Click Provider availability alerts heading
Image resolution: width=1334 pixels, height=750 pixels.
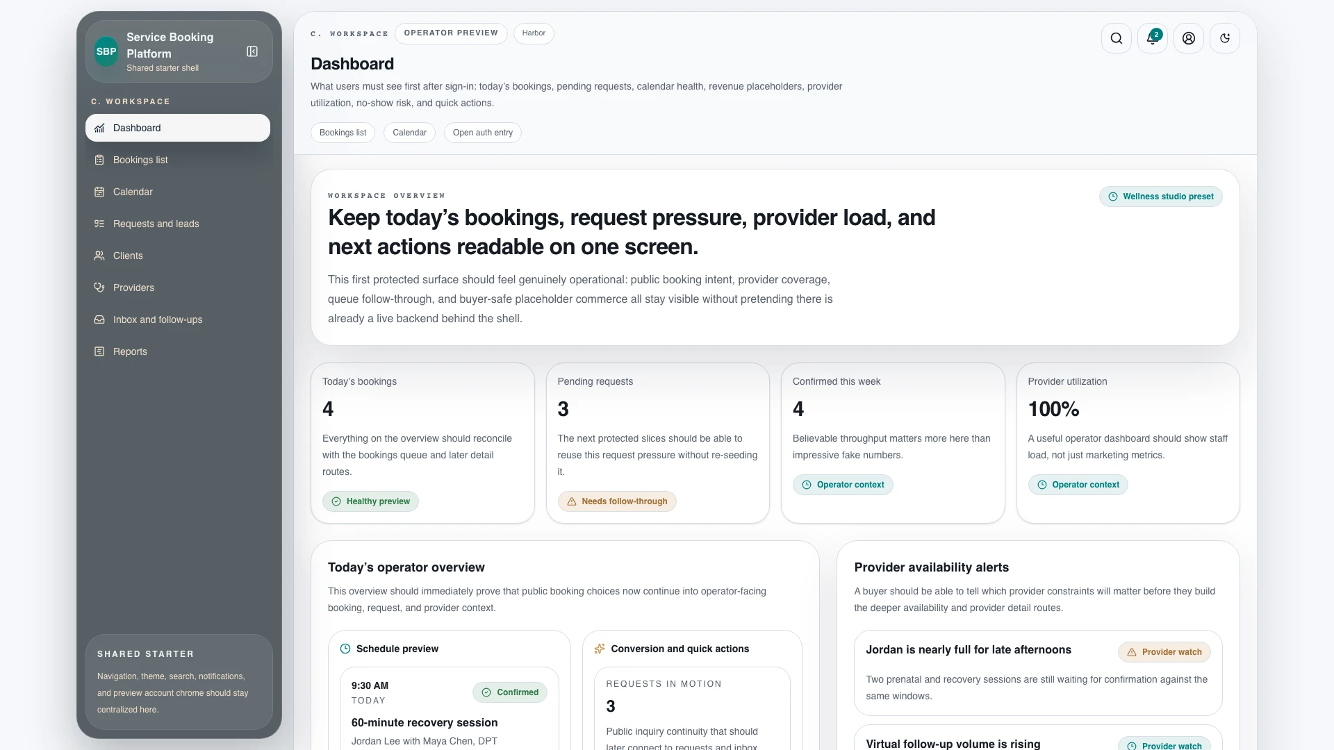pos(932,567)
